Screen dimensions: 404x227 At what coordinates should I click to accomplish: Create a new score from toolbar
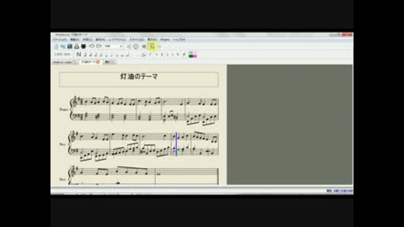(56, 46)
